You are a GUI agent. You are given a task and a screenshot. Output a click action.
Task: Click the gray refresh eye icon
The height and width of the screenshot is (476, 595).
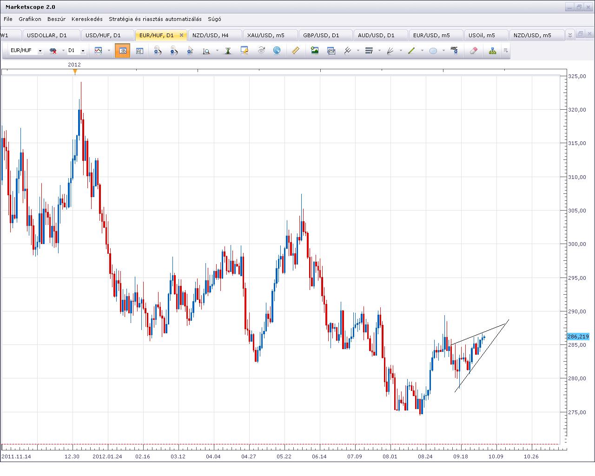click(x=261, y=51)
